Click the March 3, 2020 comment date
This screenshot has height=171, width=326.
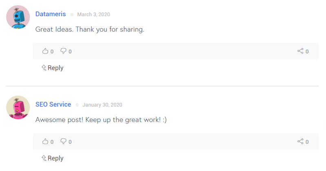94,14
